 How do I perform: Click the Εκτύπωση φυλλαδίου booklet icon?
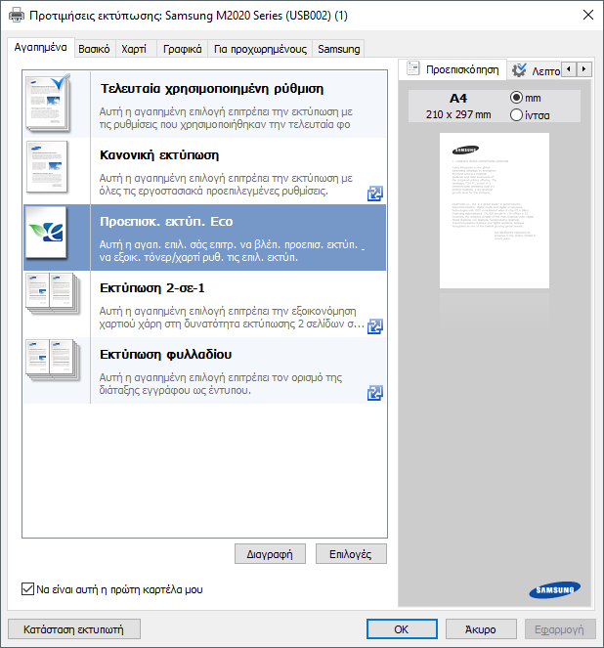[52, 360]
